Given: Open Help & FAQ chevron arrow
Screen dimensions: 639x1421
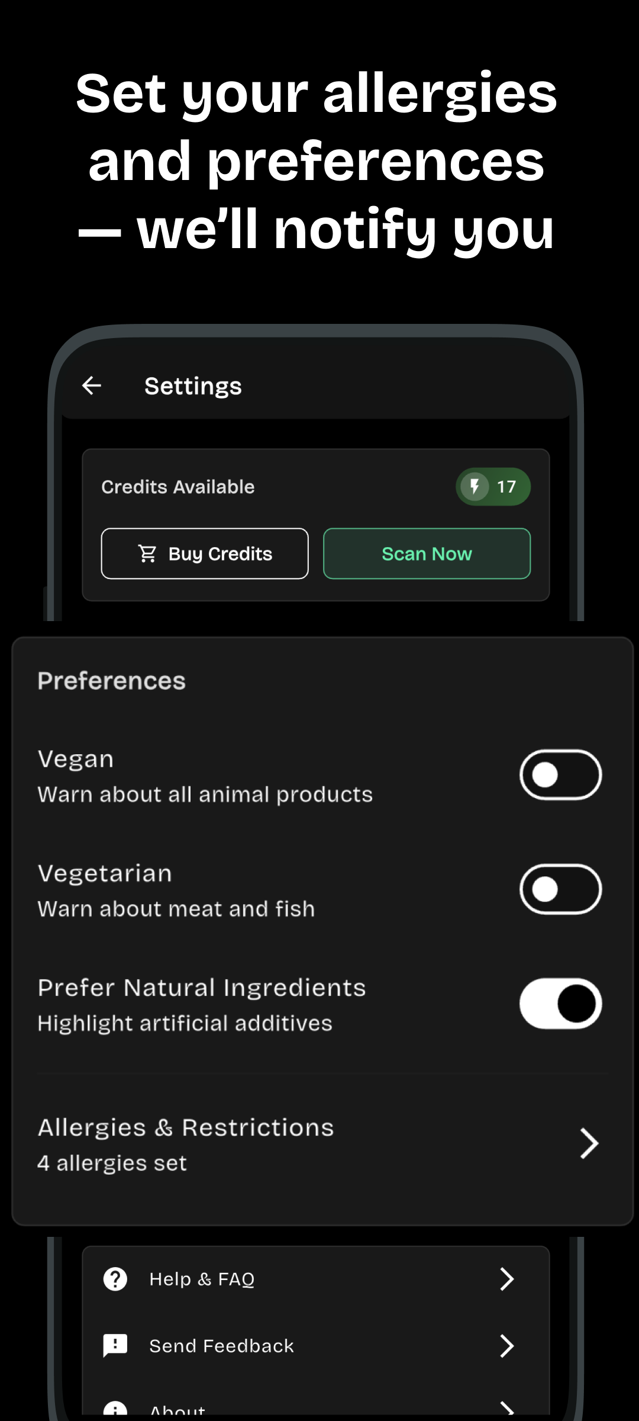Looking at the screenshot, I should coord(506,1279).
